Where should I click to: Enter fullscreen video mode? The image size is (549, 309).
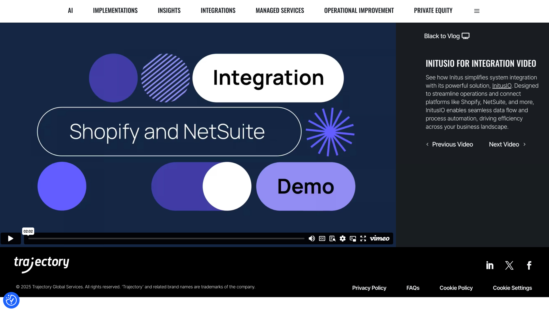tap(363, 239)
